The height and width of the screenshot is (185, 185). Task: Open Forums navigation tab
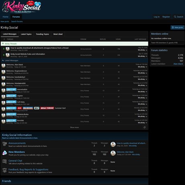(x=16, y=17)
